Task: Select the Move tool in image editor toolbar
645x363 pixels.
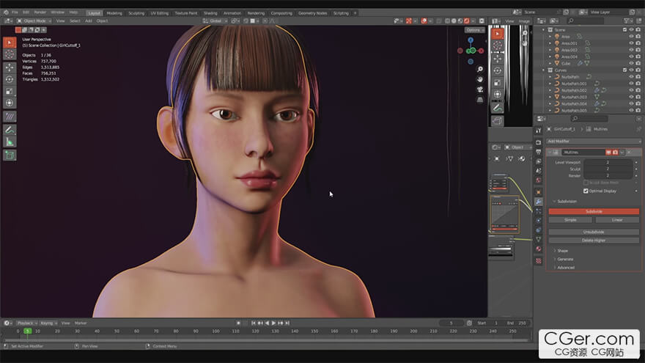Action: [x=498, y=59]
